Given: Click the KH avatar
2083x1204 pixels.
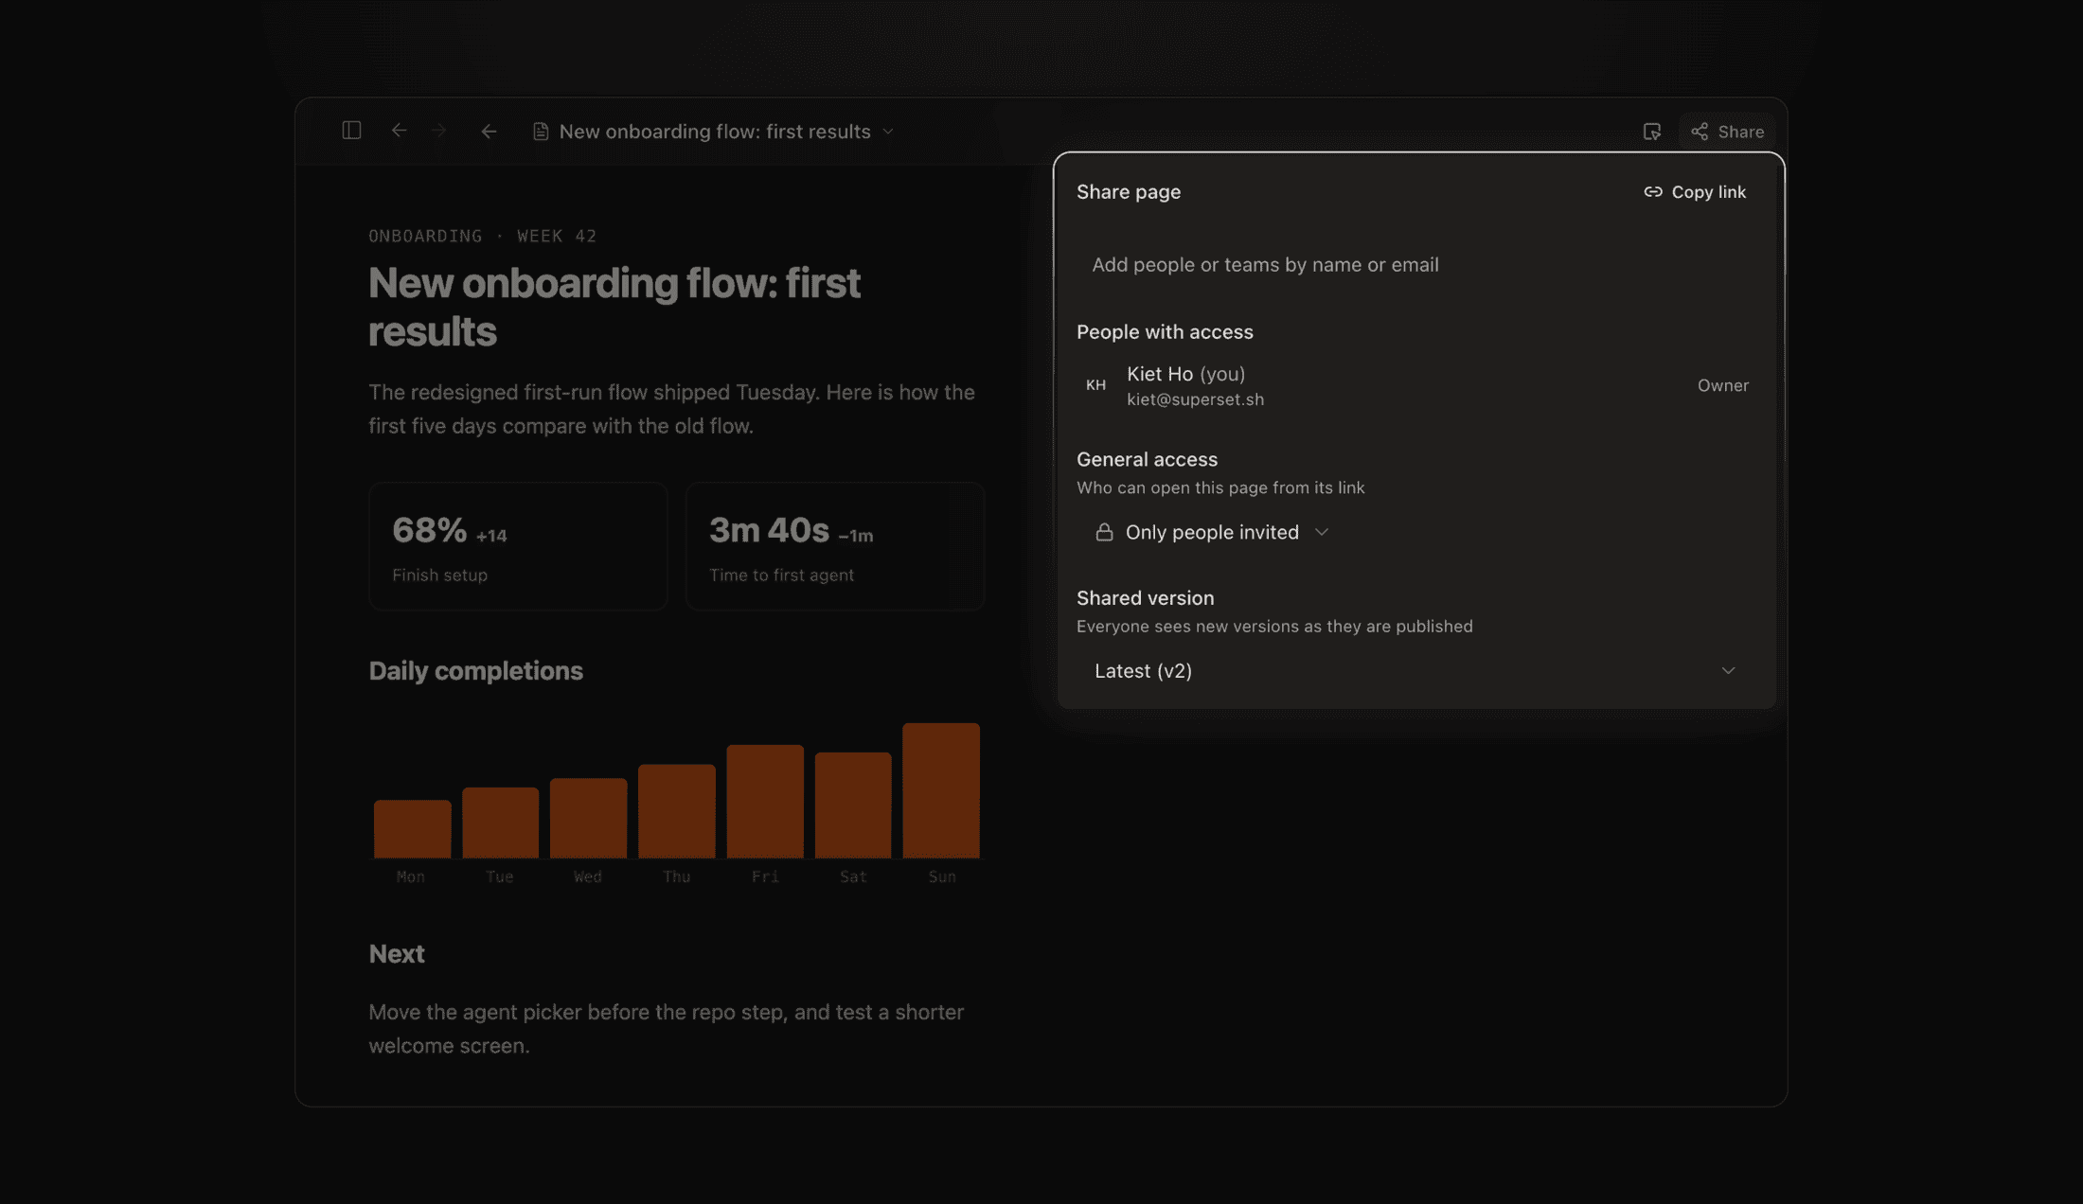Looking at the screenshot, I should pos(1095,385).
